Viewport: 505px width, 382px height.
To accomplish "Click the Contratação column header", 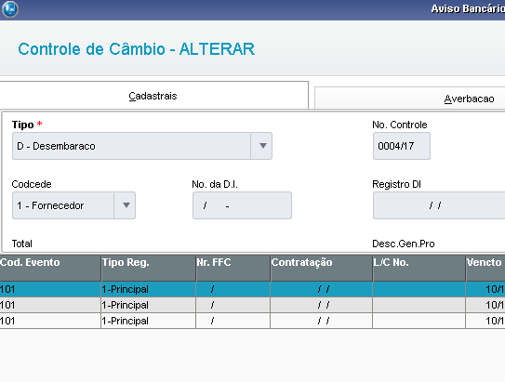I will [x=322, y=268].
